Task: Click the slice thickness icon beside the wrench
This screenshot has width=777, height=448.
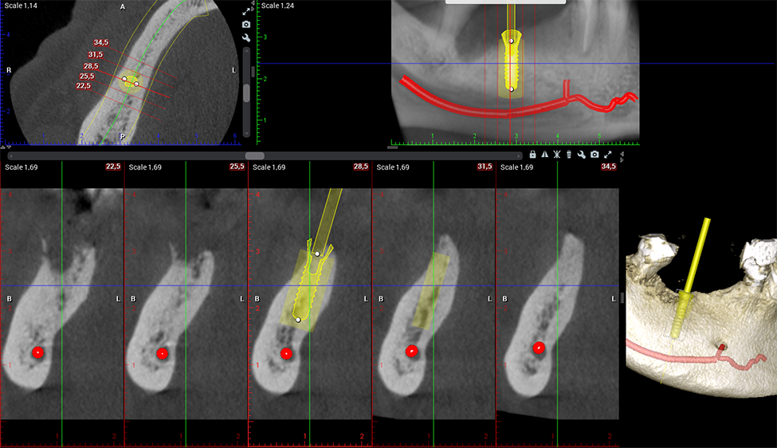Action: [569, 155]
